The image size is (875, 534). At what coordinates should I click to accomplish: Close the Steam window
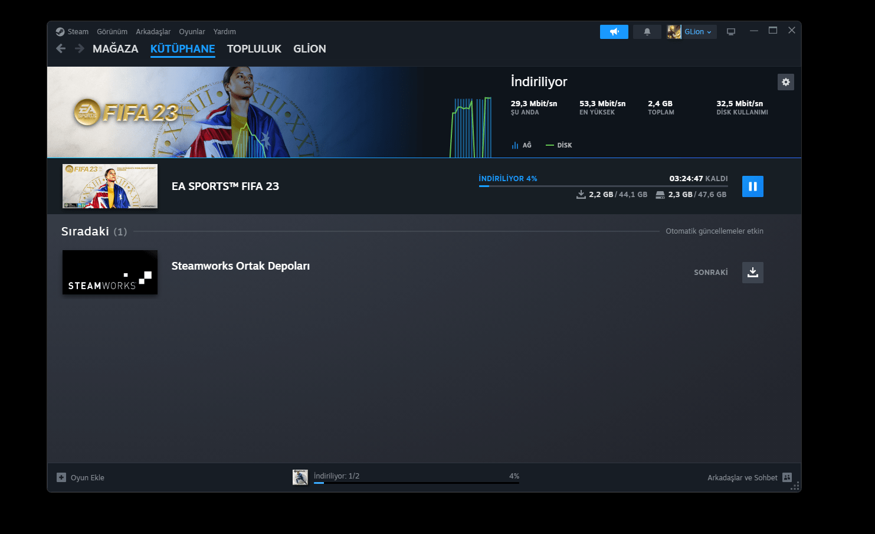(x=792, y=31)
